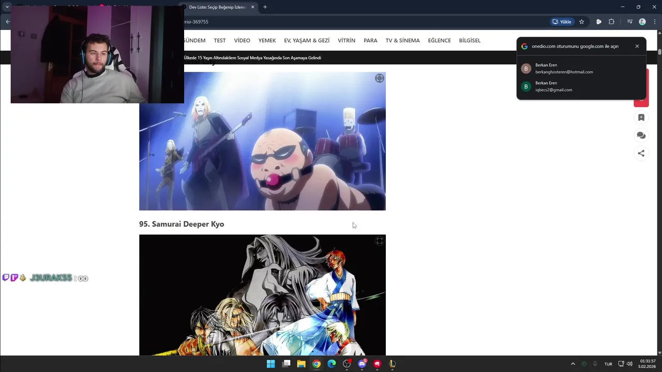Switch to Google Chrome in the taskbar
This screenshot has height=372, width=662.
pos(317,364)
